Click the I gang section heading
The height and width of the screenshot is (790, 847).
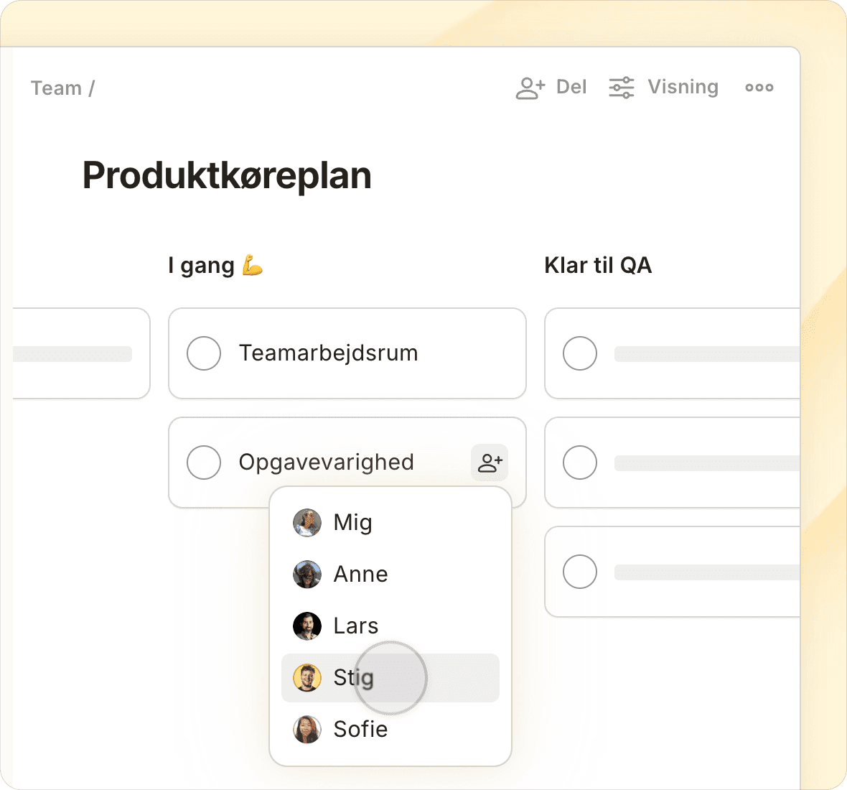pos(202,266)
